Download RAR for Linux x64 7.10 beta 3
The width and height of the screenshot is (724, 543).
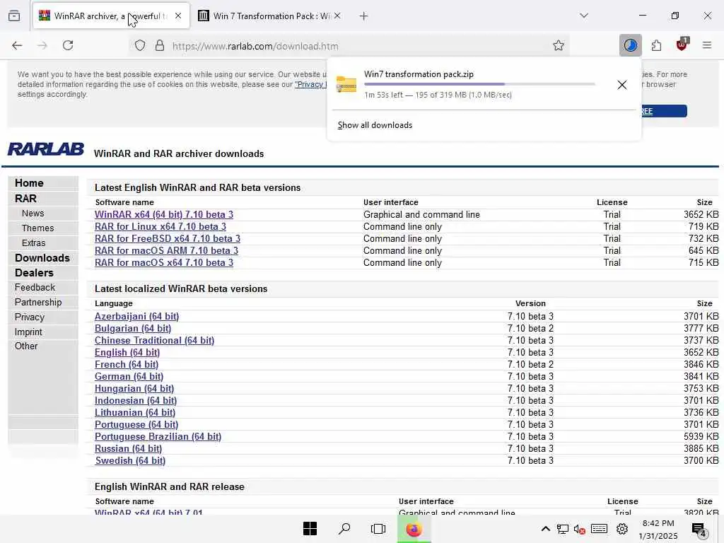click(160, 227)
